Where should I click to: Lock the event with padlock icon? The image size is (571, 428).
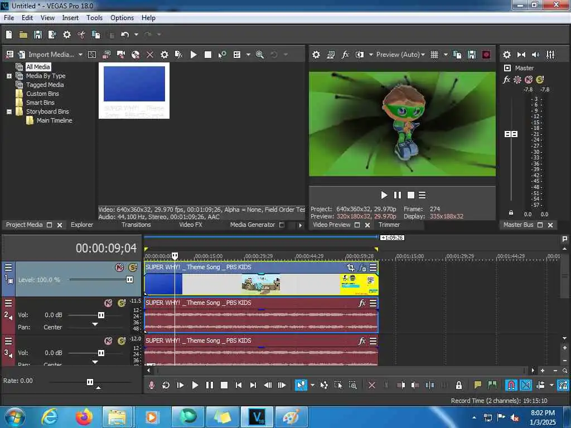pos(459,385)
